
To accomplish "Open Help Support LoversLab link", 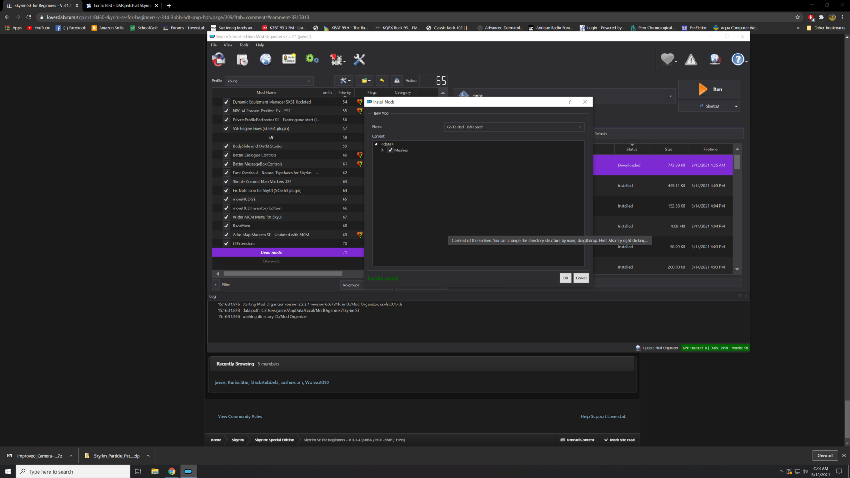I will [603, 416].
